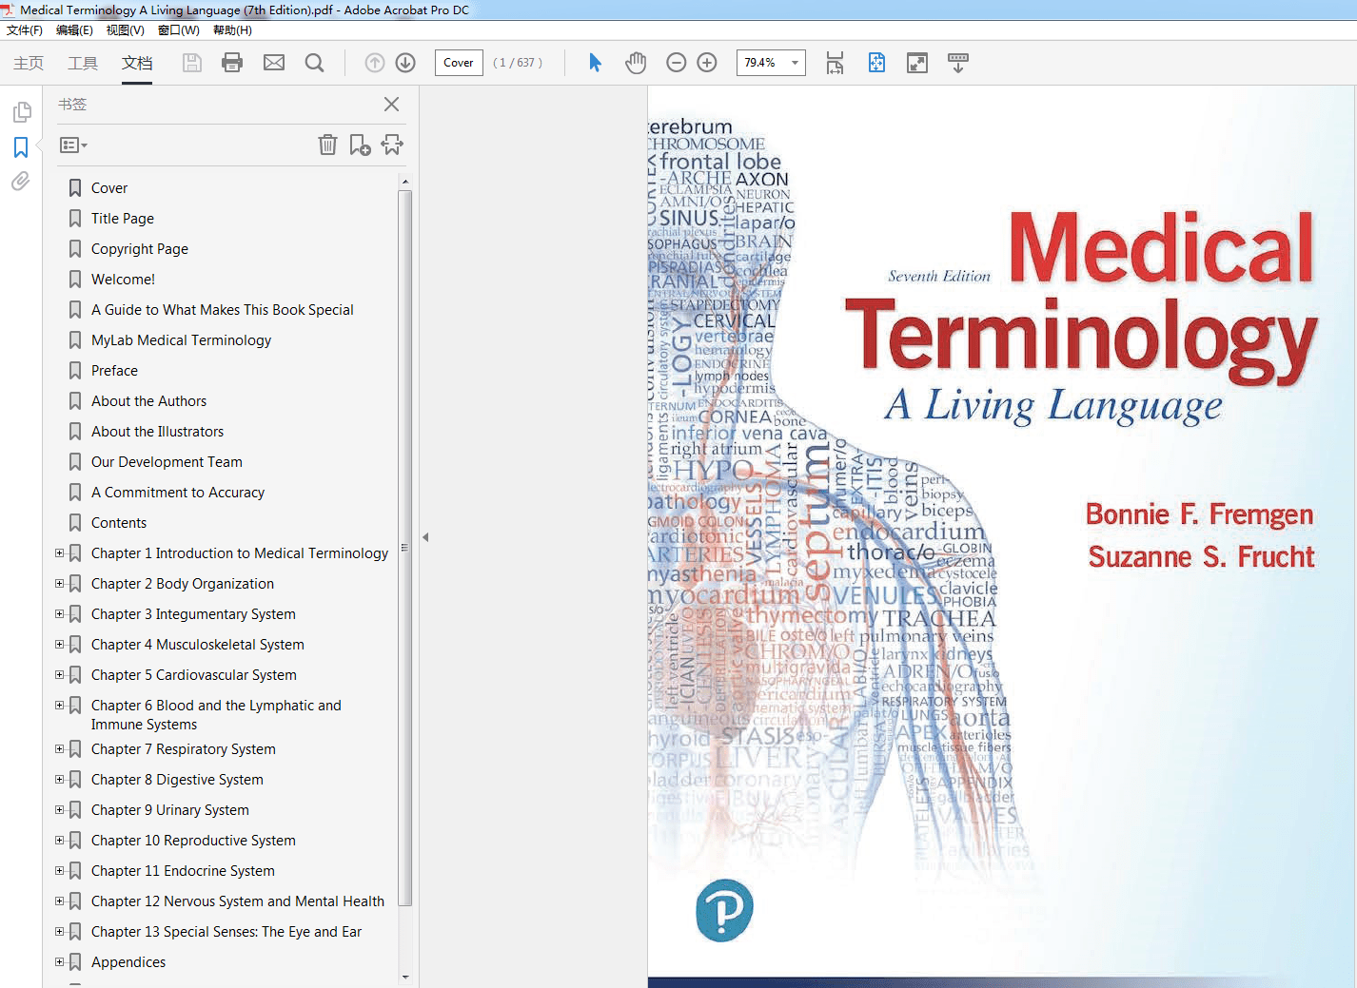Add a new bookmark
Screen dimensions: 1357x988
(360, 145)
